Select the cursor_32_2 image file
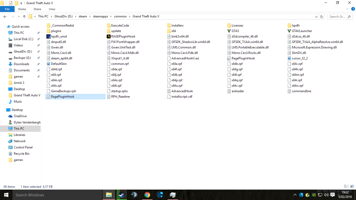 point(298,58)
